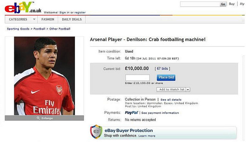The width and height of the screenshot is (246, 142).
Task: Open the 67 bids link
Action: 162,68
